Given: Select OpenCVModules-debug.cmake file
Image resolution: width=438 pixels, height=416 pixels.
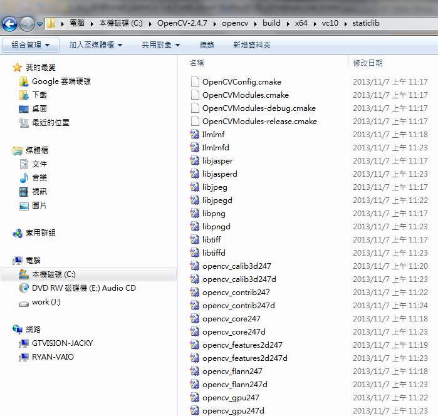Looking at the screenshot, I should coord(259,108).
